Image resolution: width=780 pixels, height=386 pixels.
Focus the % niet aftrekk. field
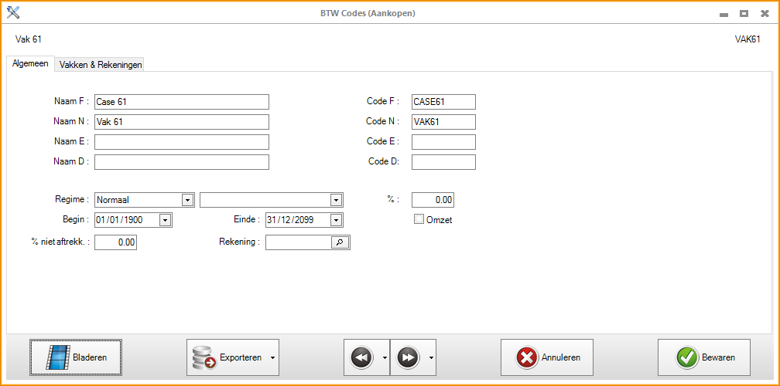(x=115, y=242)
